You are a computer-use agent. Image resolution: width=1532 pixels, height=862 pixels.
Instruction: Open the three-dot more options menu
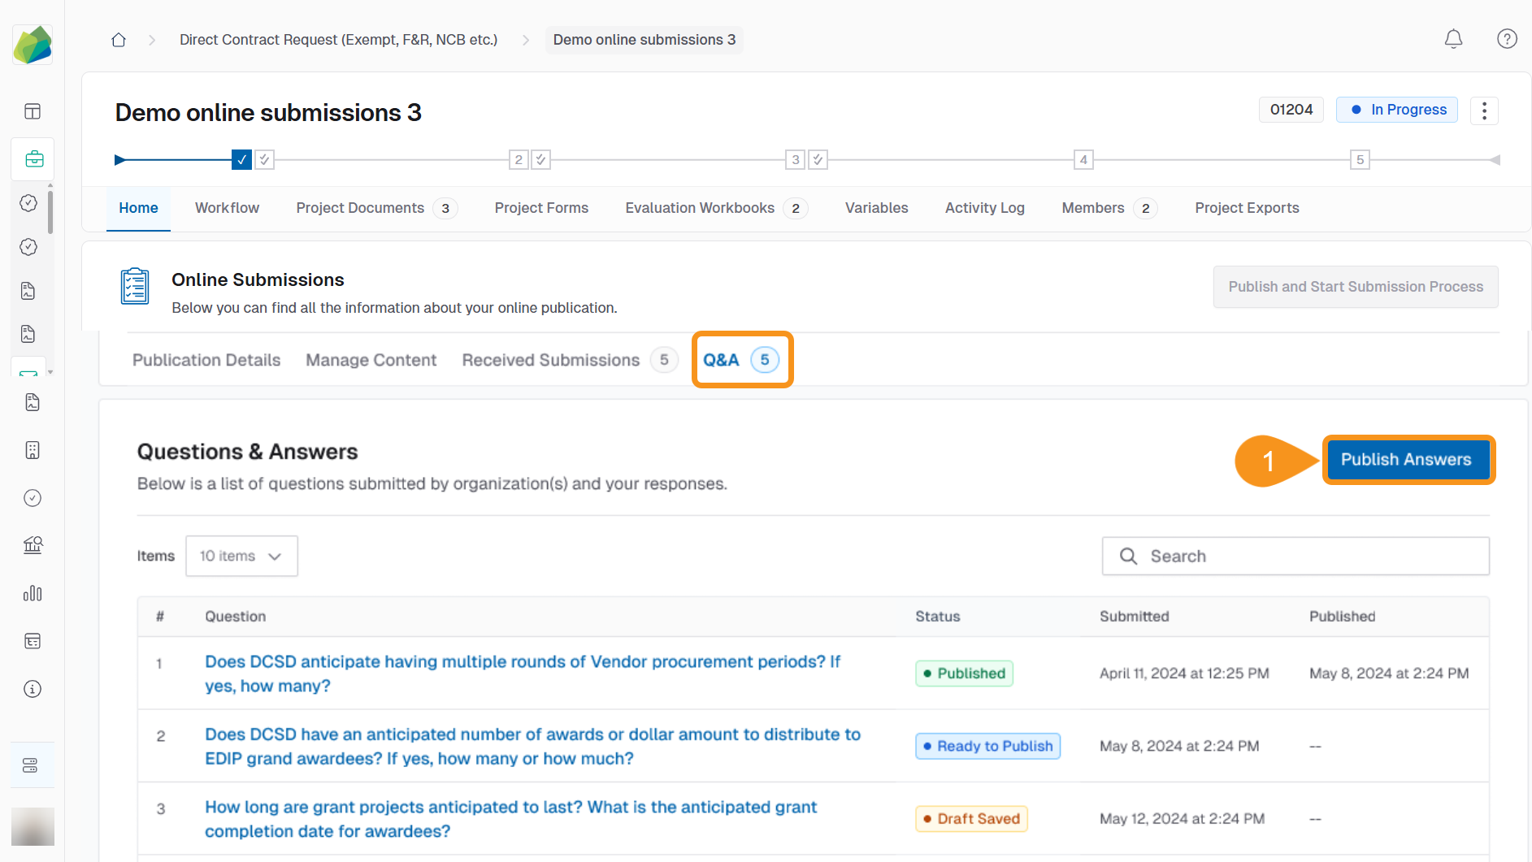1484,110
